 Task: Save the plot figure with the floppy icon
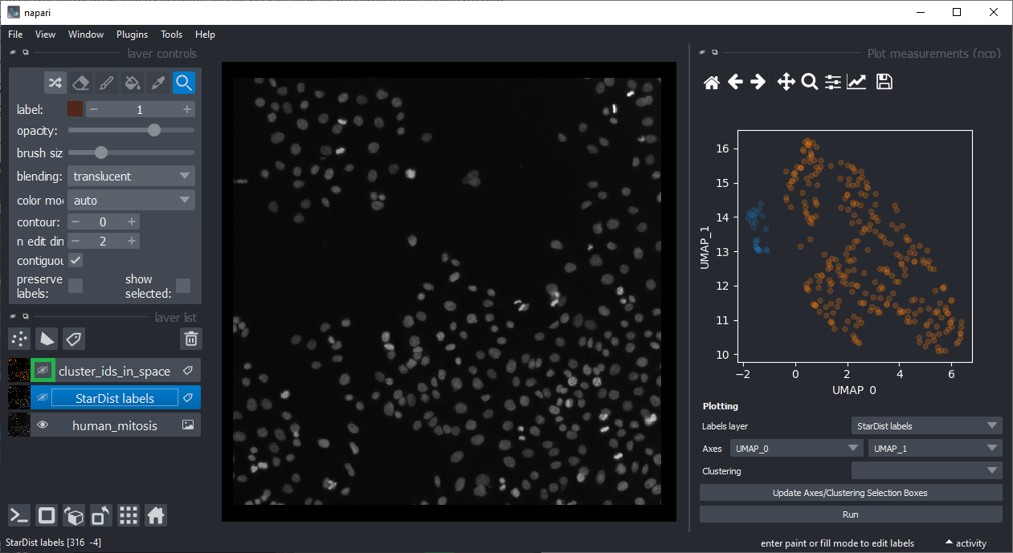884,82
